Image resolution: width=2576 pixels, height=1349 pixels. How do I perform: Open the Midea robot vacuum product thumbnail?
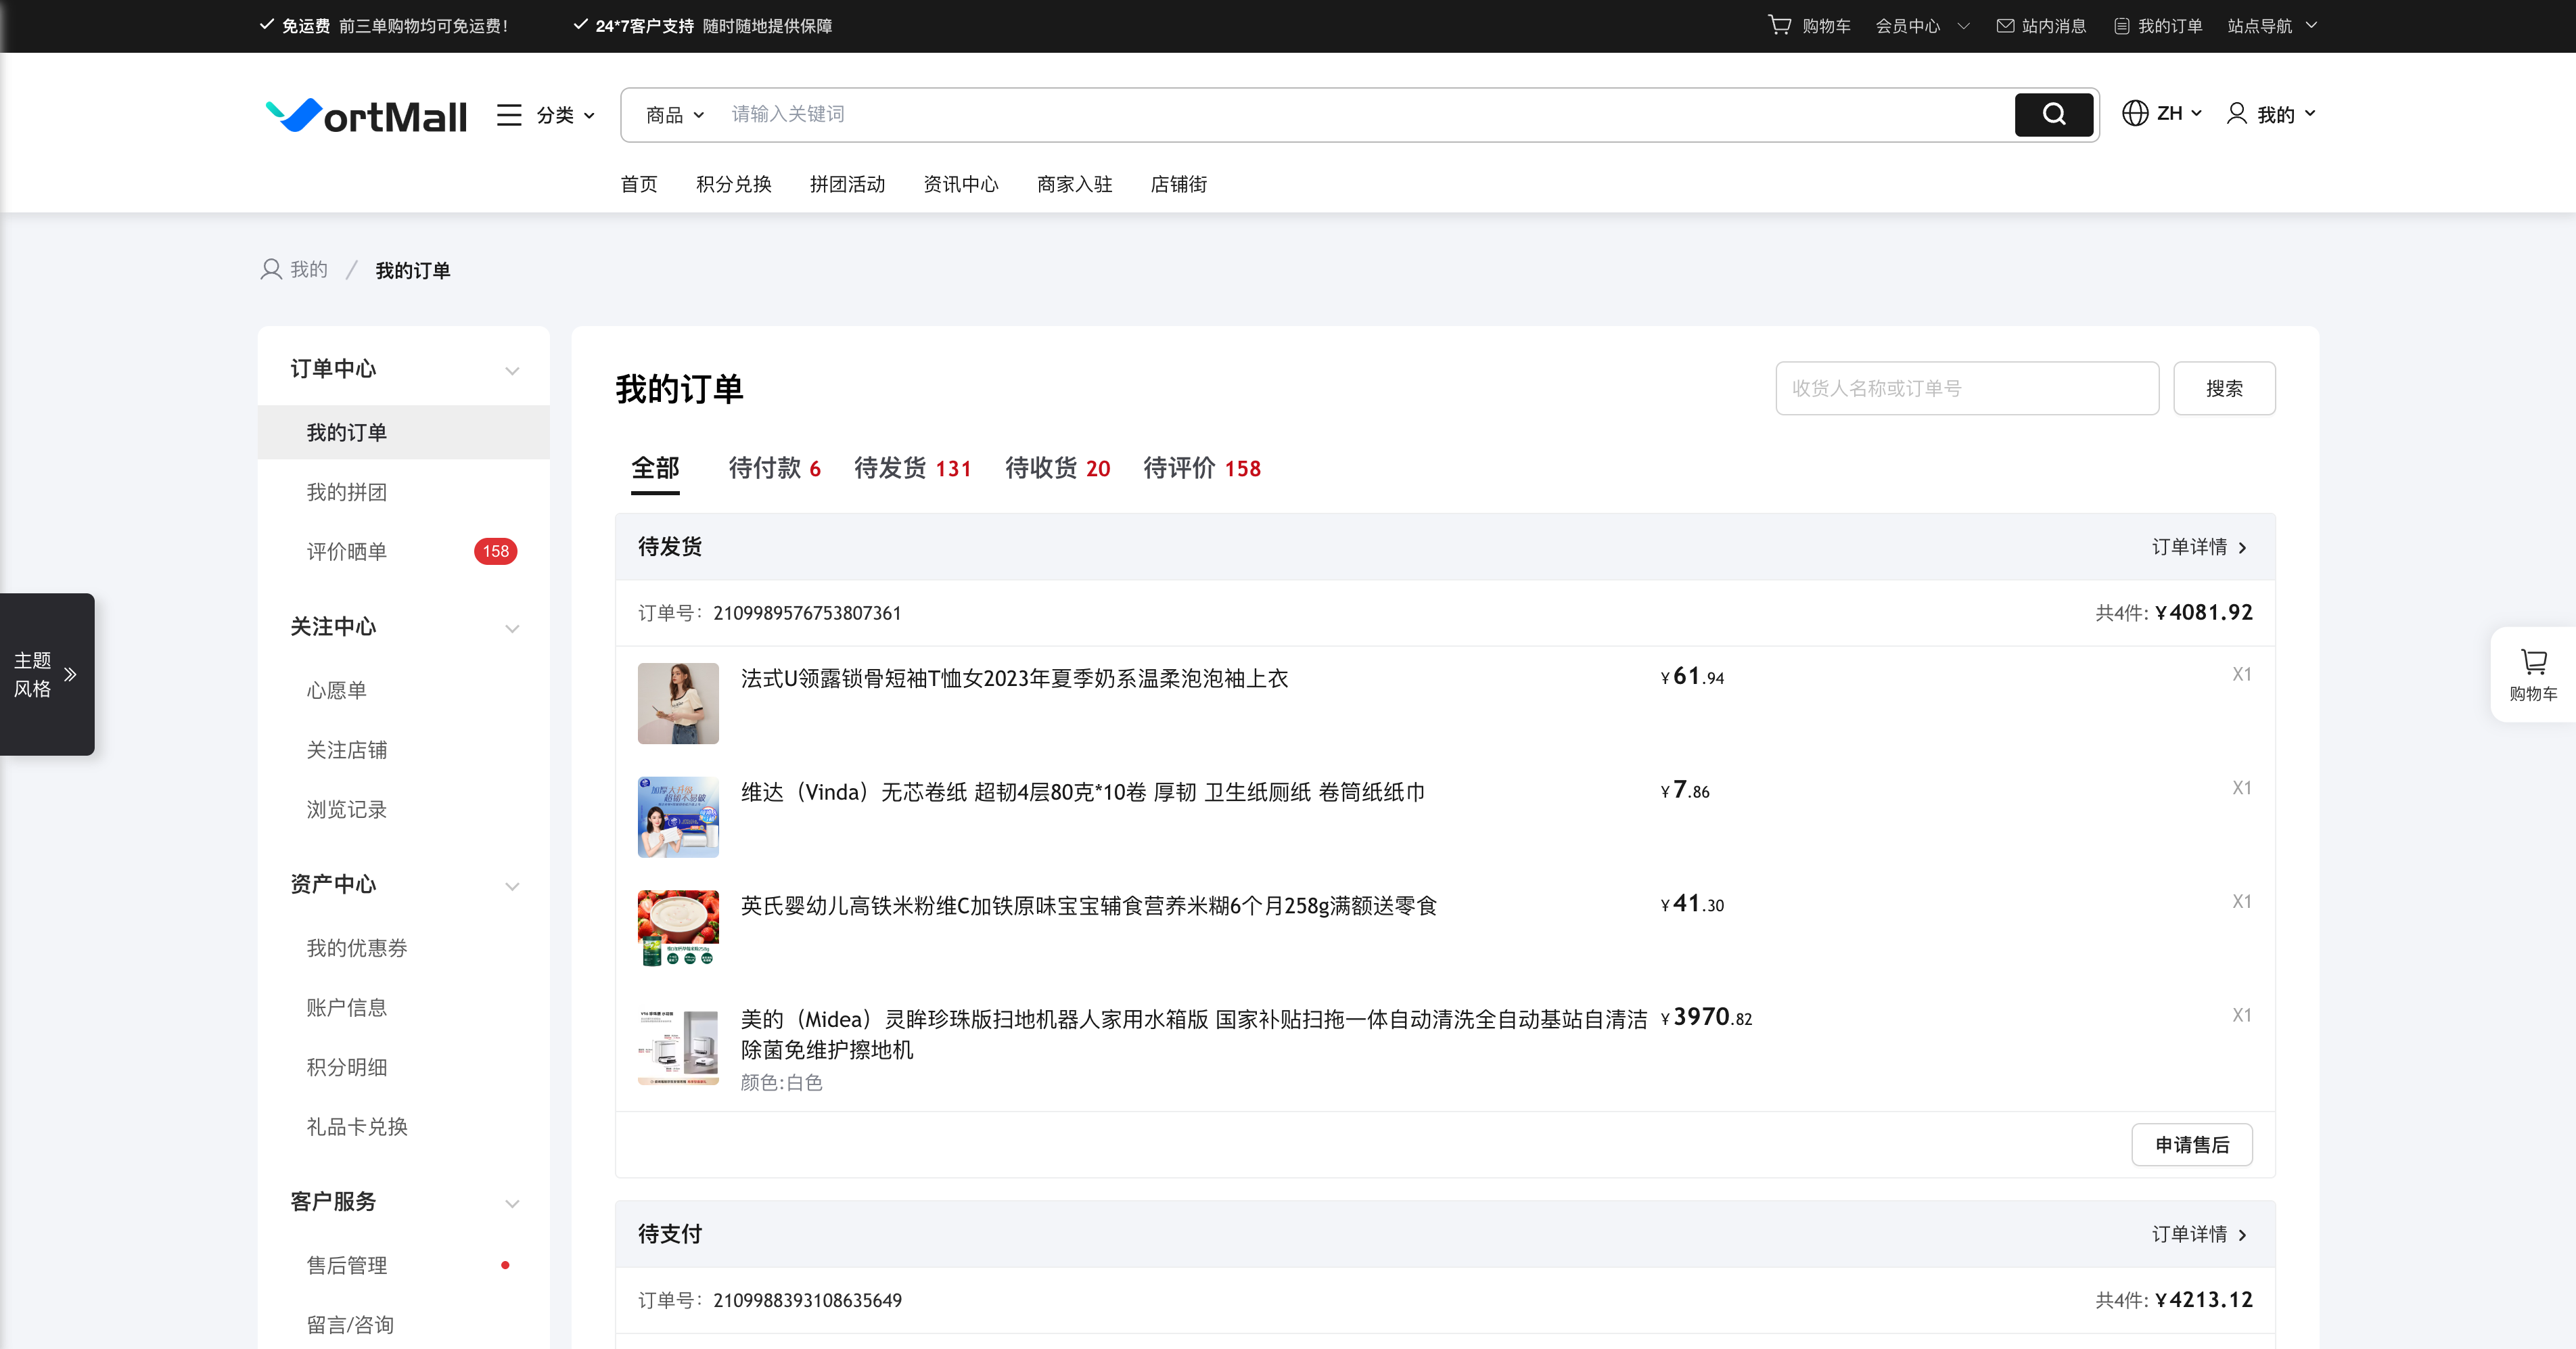[678, 1047]
